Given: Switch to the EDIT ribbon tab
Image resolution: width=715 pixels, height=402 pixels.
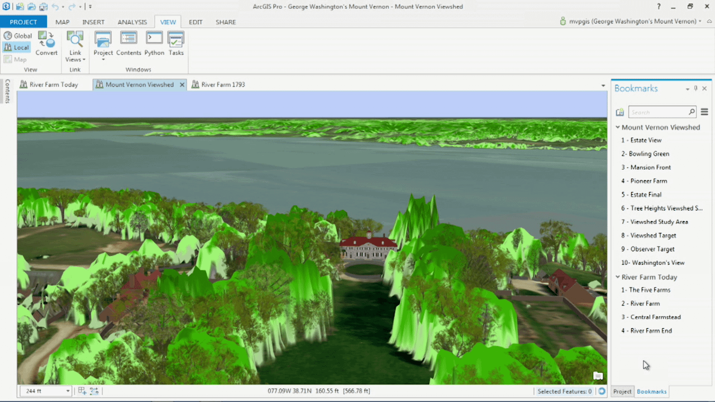Looking at the screenshot, I should point(196,22).
